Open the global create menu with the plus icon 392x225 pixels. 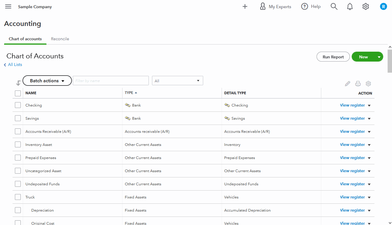[x=245, y=6]
